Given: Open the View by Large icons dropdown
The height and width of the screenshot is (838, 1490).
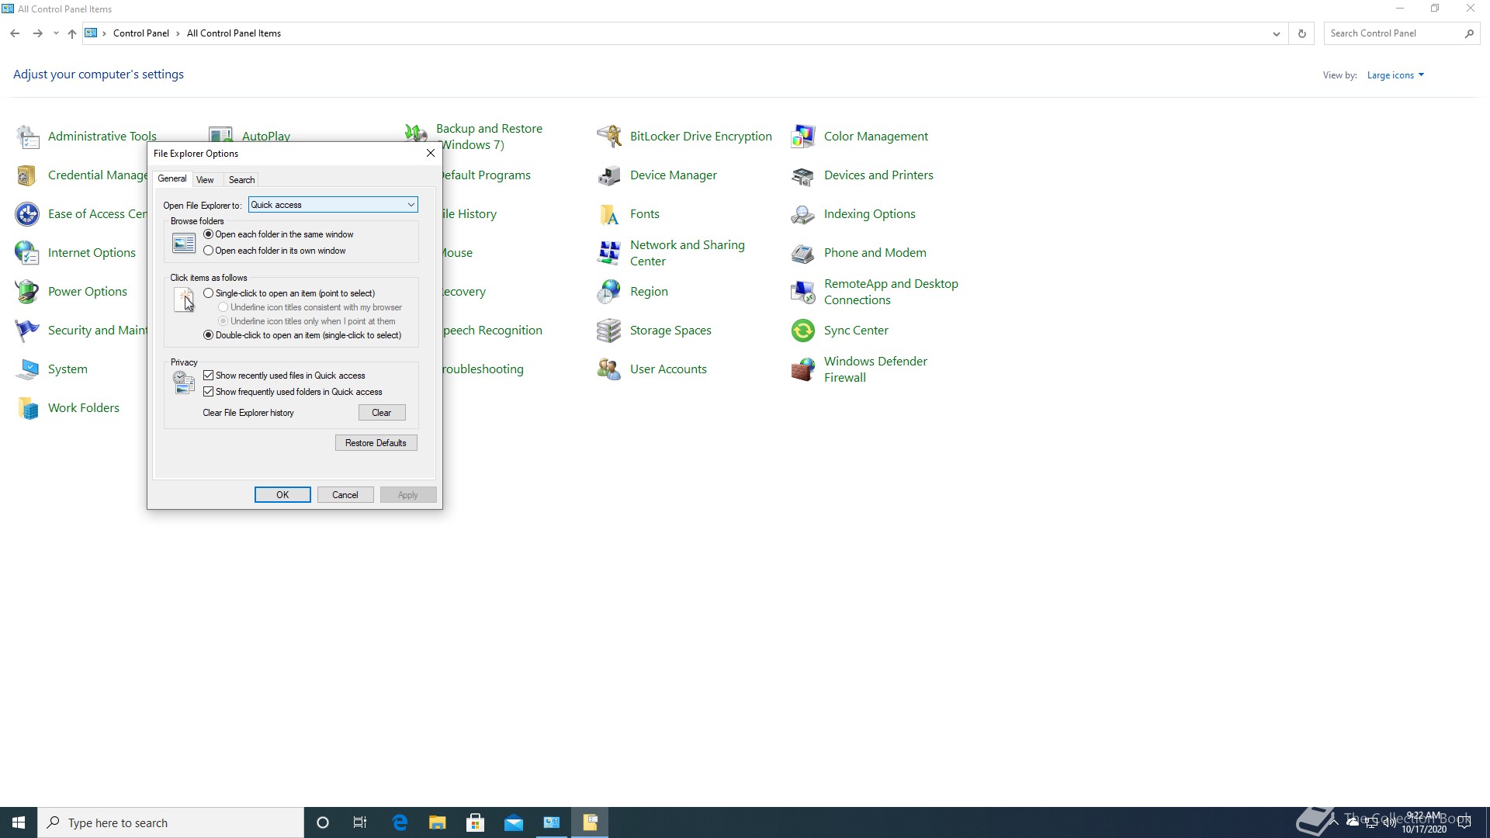Looking at the screenshot, I should 1395,75.
